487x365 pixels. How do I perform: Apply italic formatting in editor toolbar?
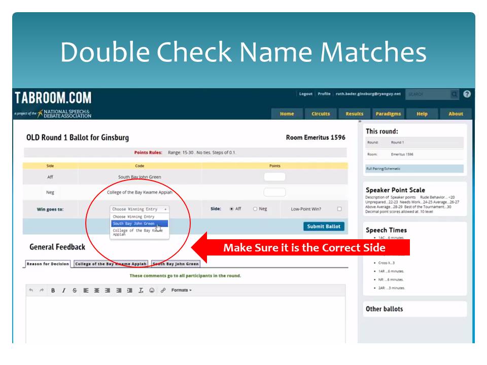click(63, 290)
